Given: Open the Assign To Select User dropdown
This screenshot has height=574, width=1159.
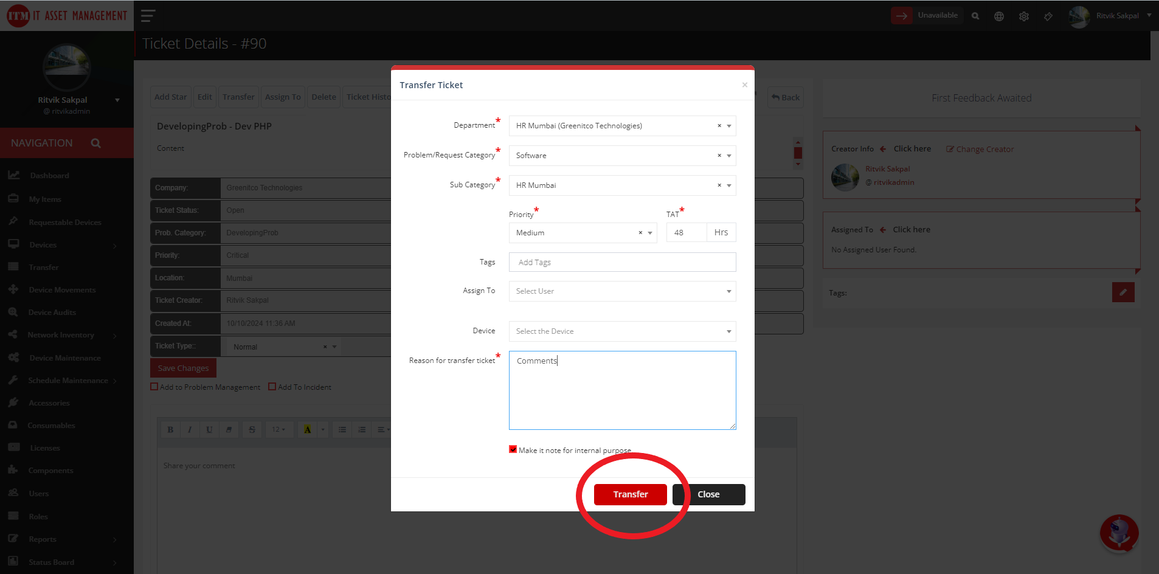Looking at the screenshot, I should pos(622,291).
